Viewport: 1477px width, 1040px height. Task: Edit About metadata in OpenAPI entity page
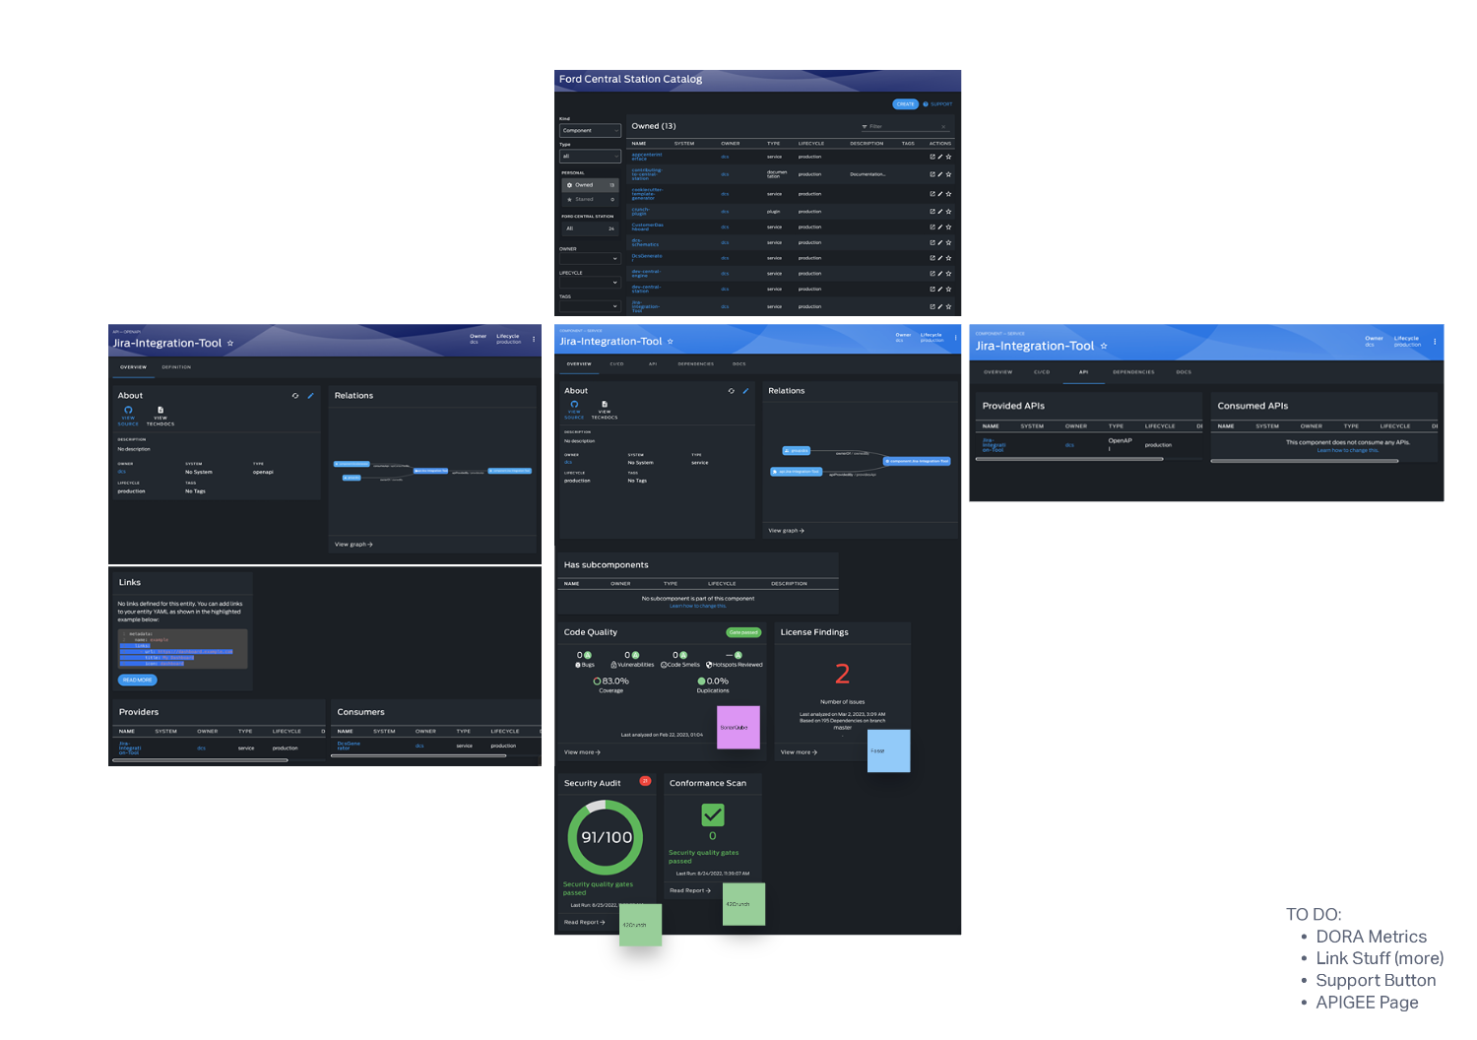(310, 396)
